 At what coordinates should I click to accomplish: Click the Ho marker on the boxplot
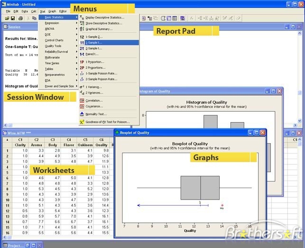(x=222, y=205)
